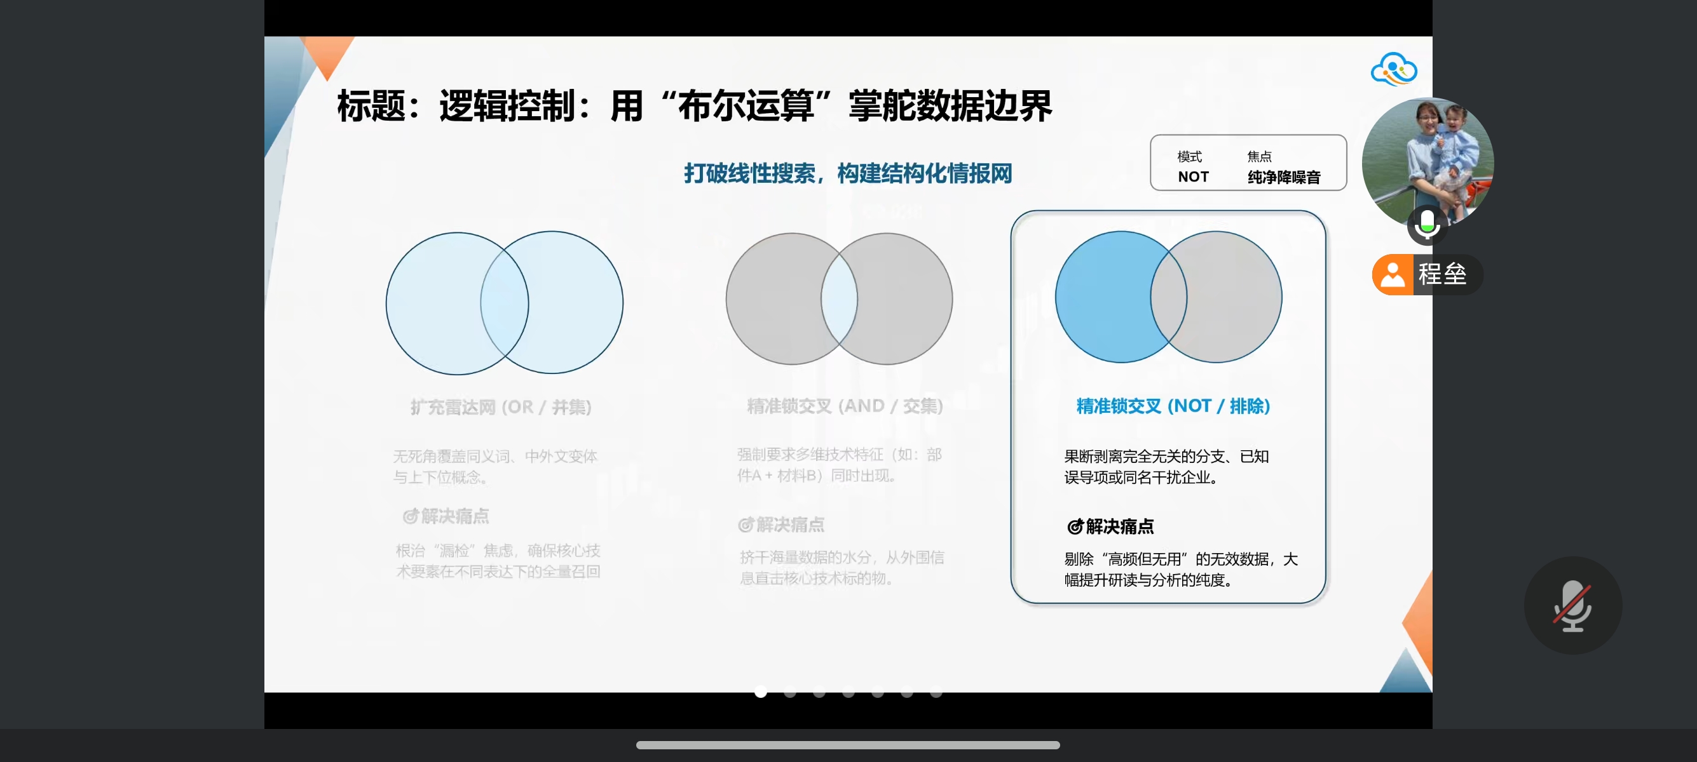Click text 挤干海量数据的水分
The image size is (1697, 762).
[805, 558]
